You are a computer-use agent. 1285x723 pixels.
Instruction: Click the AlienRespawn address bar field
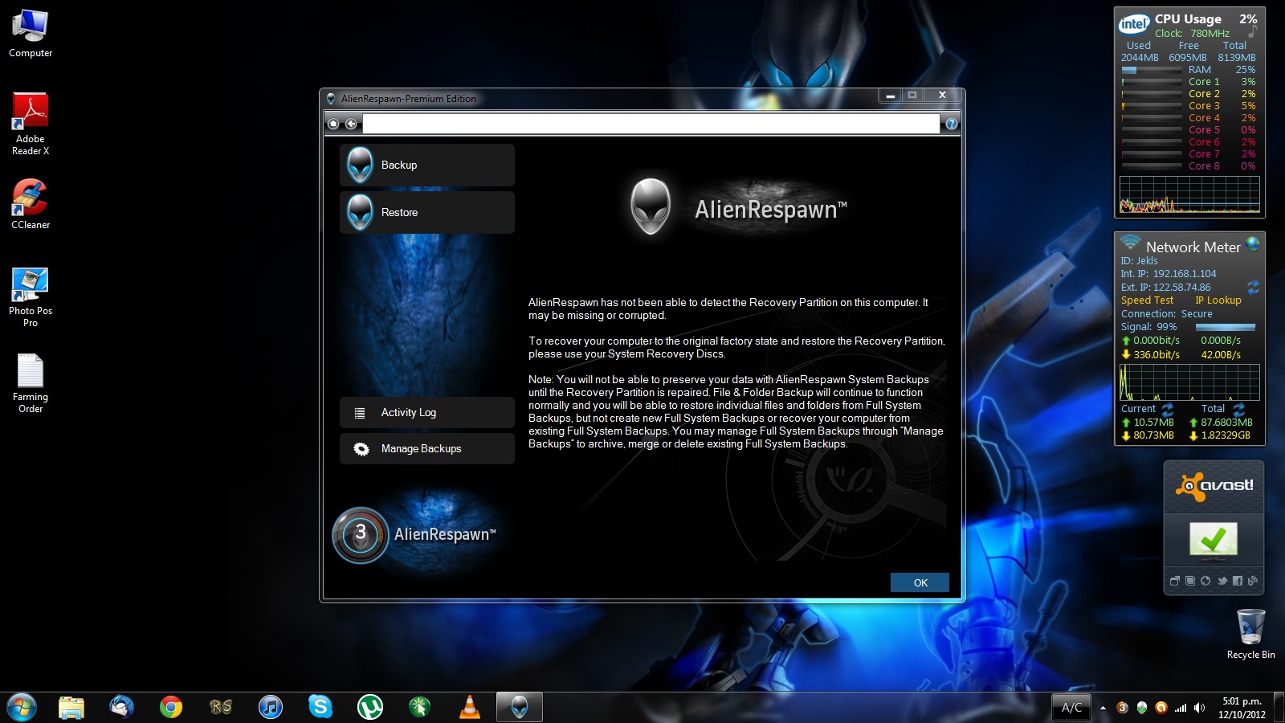651,124
